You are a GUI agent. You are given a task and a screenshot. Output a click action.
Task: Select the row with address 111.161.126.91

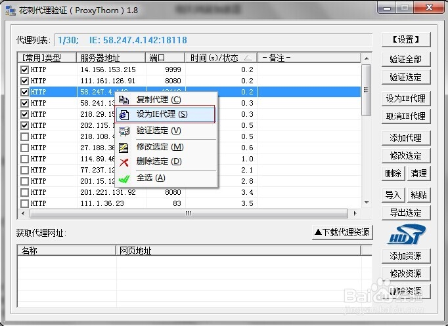click(189, 81)
